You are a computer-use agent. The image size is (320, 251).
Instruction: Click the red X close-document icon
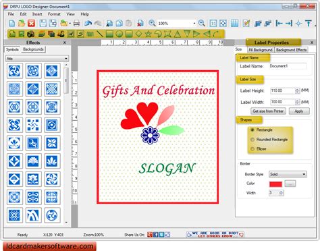[32, 23]
